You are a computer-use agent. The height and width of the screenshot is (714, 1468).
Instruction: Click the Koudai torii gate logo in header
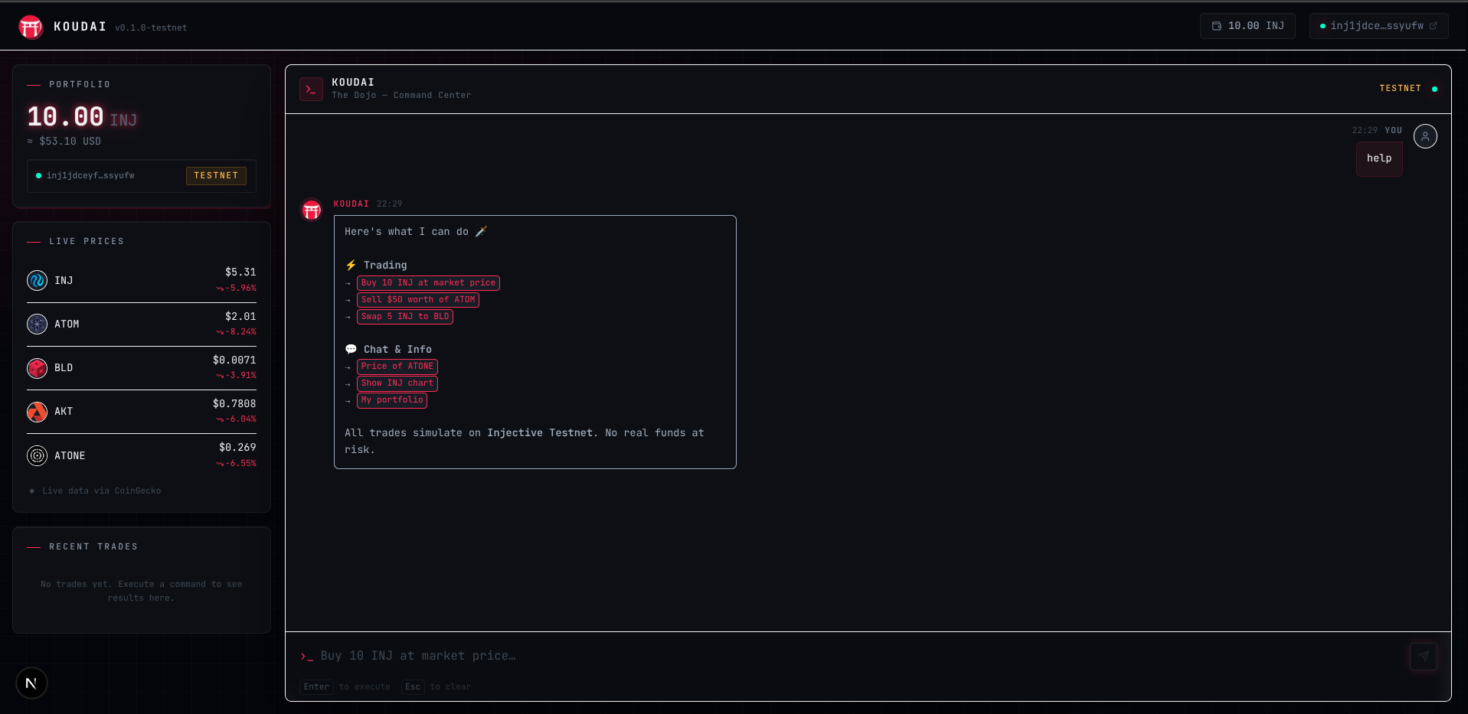(31, 27)
